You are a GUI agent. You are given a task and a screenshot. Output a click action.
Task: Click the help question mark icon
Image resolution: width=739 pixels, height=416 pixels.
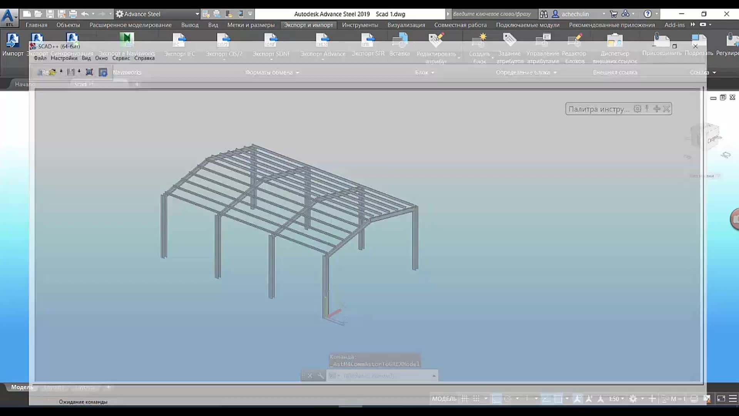click(x=648, y=14)
